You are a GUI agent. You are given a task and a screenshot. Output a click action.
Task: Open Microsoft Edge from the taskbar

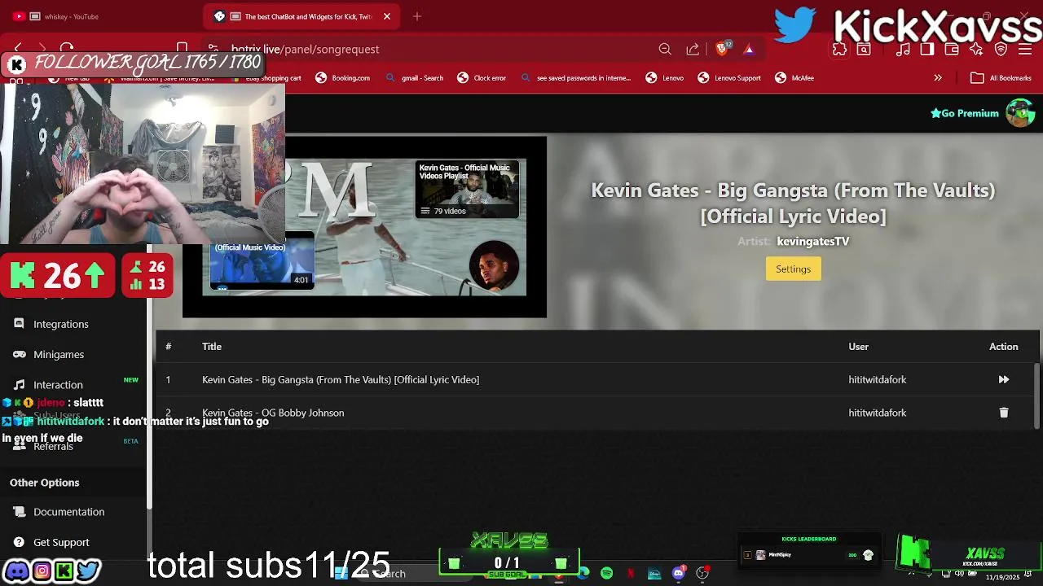(x=583, y=574)
